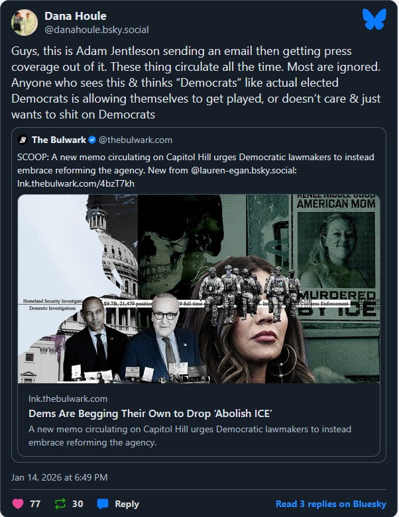Click the article card description text
The image size is (399, 517).
190,436
